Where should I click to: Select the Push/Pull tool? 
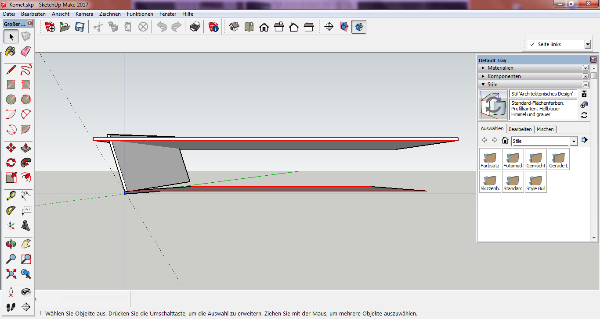point(26,148)
